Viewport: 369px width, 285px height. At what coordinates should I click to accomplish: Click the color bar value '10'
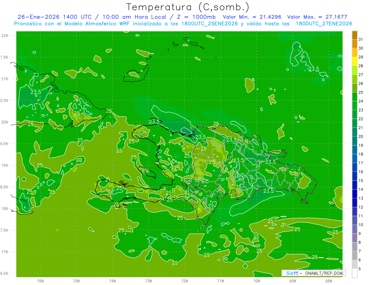point(361,225)
